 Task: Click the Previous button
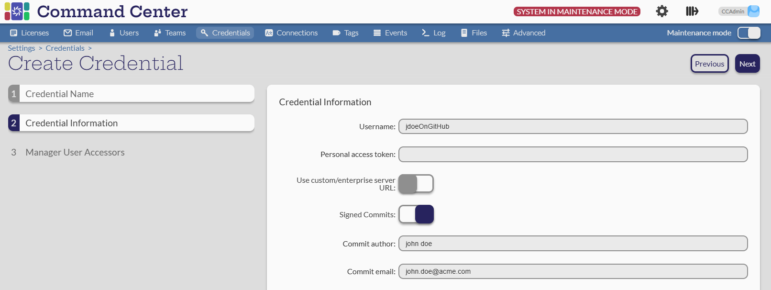click(x=709, y=64)
